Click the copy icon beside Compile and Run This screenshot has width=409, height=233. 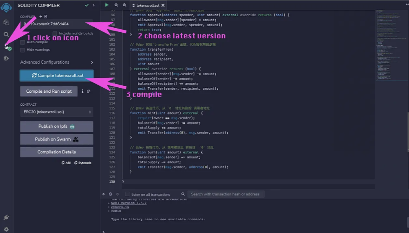88,91
